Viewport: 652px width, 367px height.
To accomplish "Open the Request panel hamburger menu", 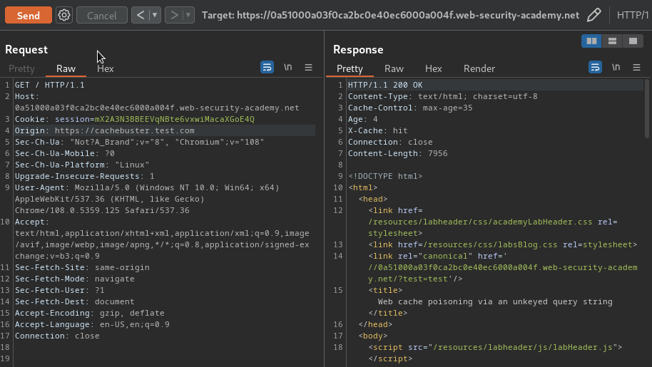I will tap(309, 67).
